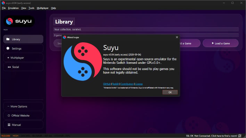
Task: Click the Settings gear icon
Action: tap(8, 48)
